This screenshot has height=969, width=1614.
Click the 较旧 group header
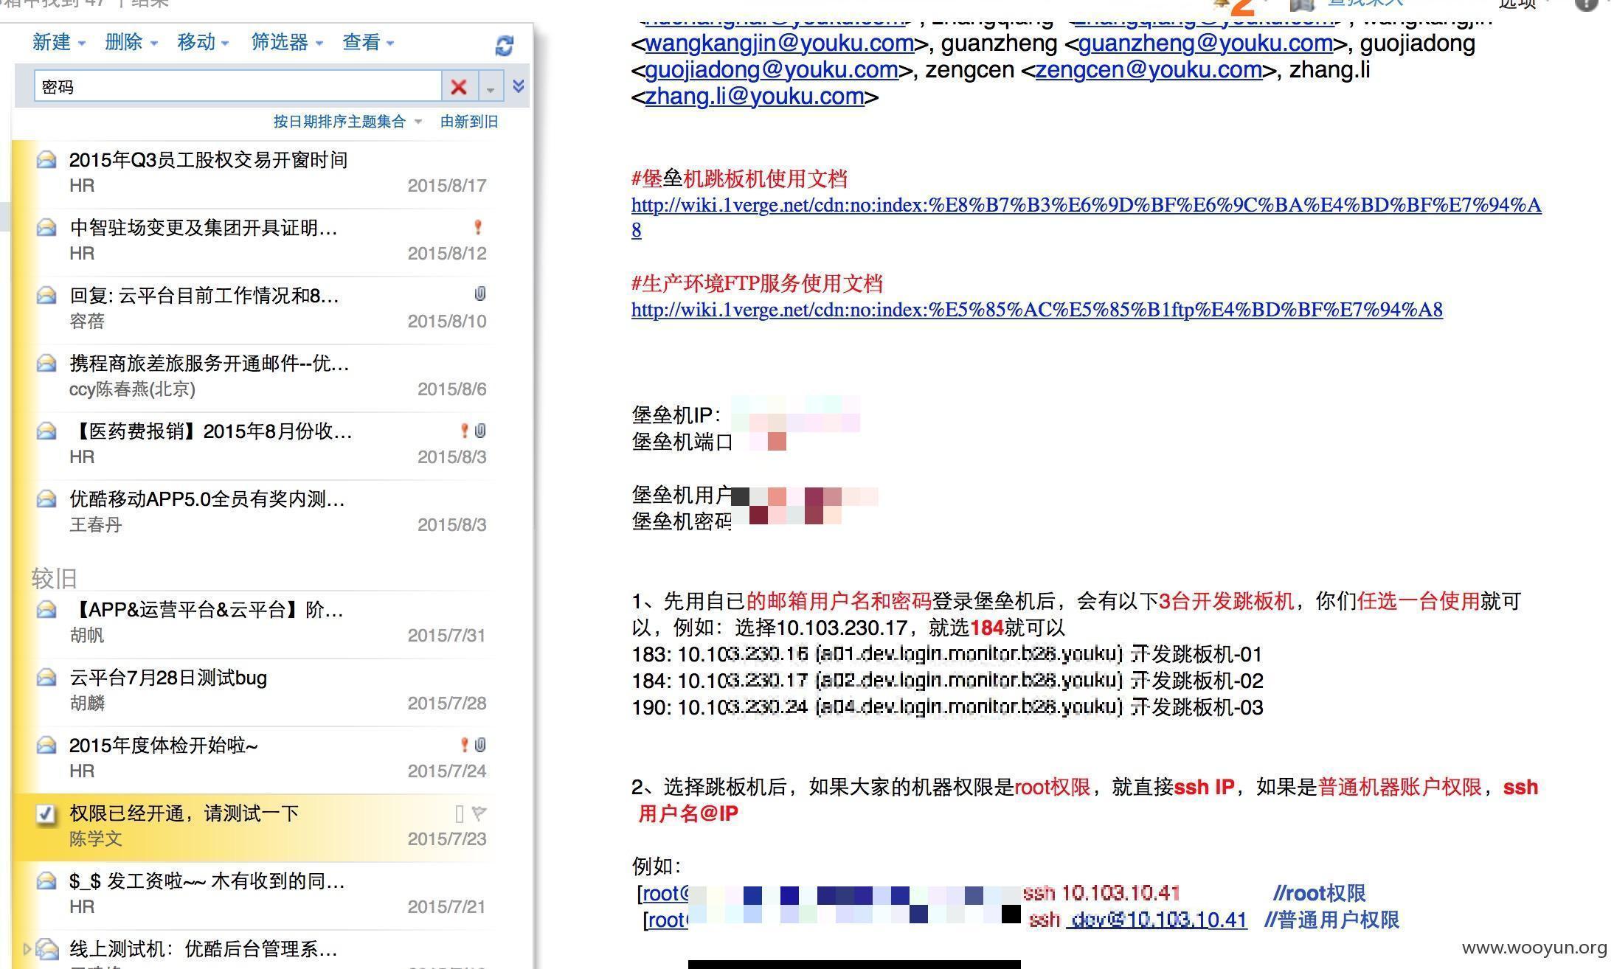(54, 579)
